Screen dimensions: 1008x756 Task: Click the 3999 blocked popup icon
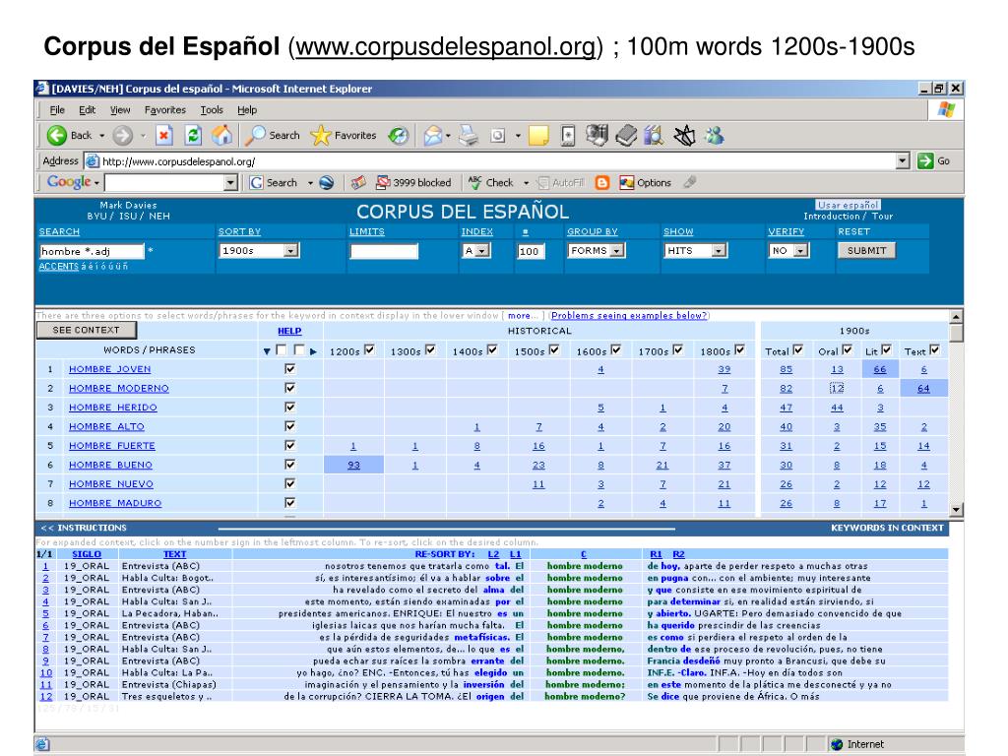click(x=383, y=182)
